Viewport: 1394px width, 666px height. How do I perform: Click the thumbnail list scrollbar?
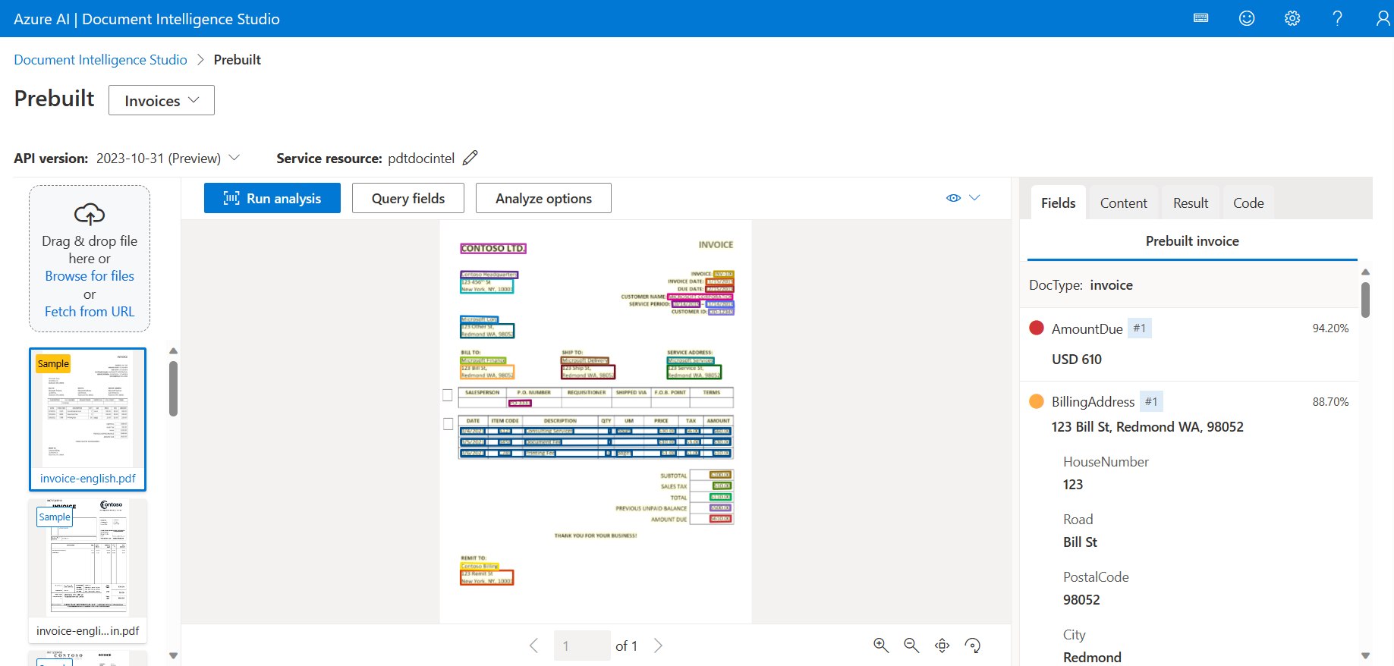pos(173,388)
